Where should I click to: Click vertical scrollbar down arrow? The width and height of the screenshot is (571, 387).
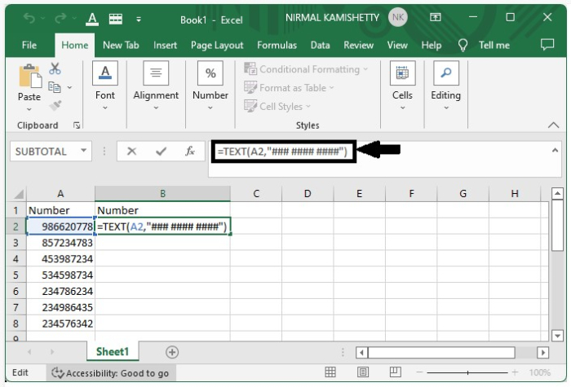(557, 336)
